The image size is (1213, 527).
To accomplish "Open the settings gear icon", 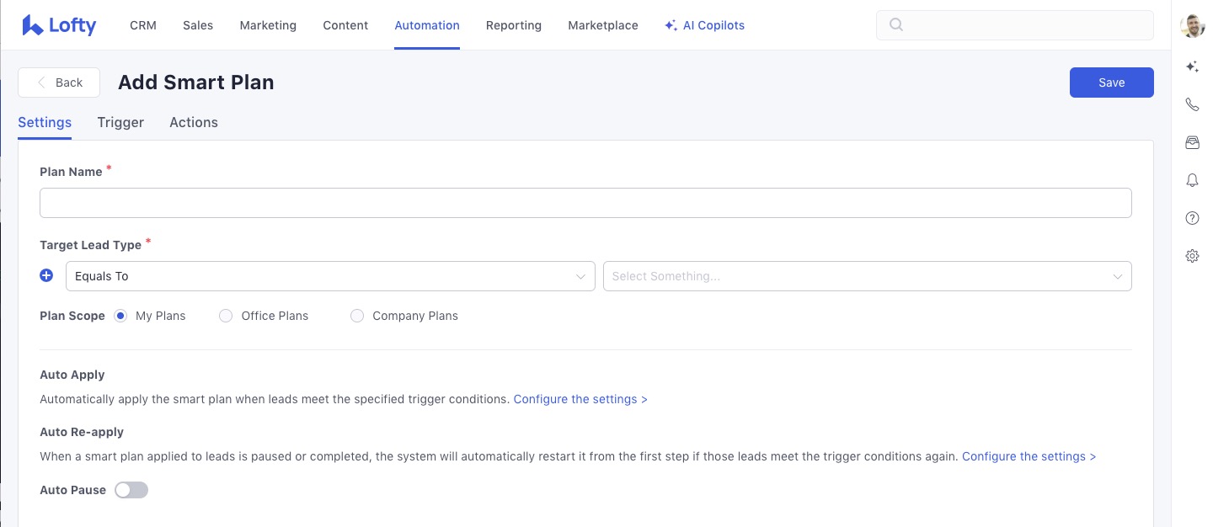I will coord(1192,256).
